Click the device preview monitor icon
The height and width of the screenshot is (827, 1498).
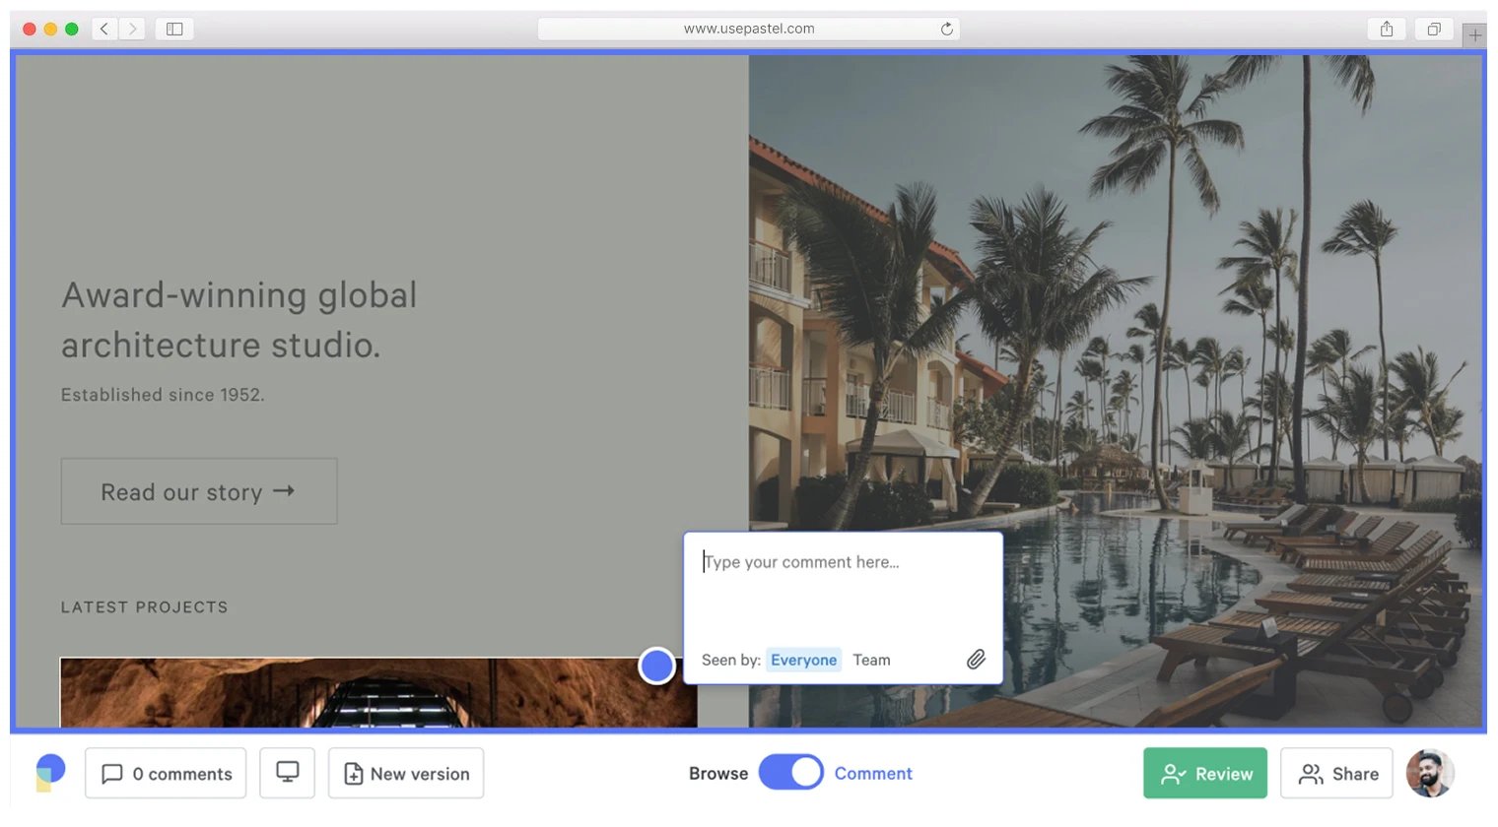[287, 773]
